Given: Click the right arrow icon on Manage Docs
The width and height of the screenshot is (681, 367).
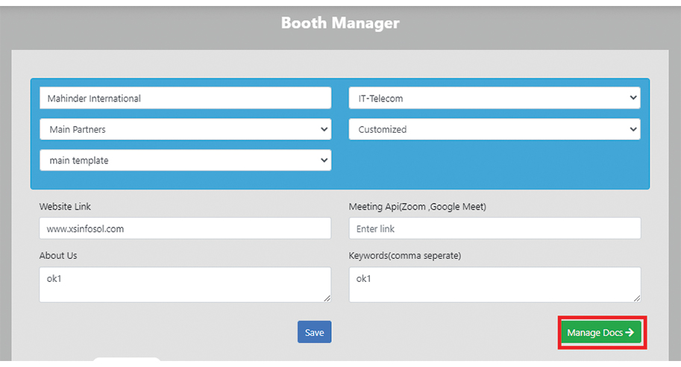Looking at the screenshot, I should click(x=630, y=333).
